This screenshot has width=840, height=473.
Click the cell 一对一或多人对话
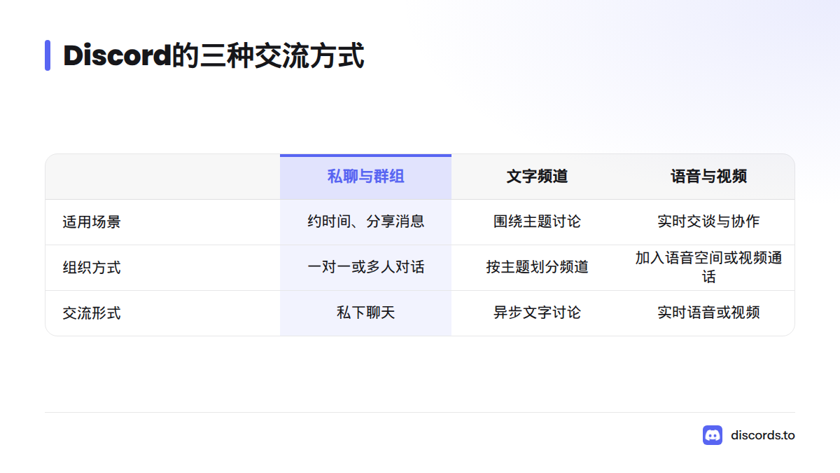pos(365,268)
